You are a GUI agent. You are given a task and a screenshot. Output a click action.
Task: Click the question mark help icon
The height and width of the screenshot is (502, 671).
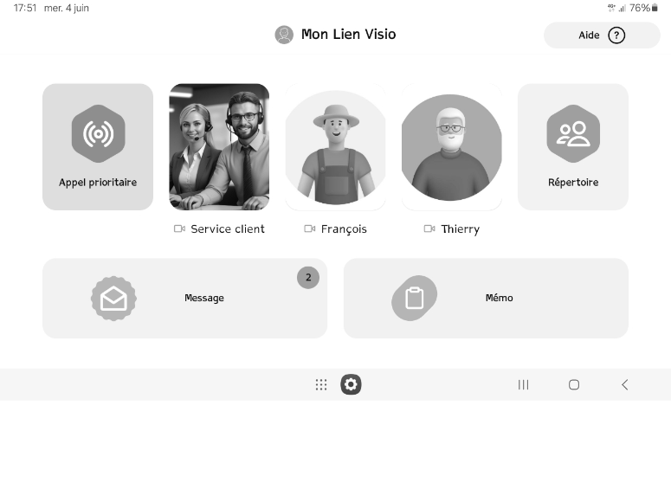pyautogui.click(x=616, y=35)
